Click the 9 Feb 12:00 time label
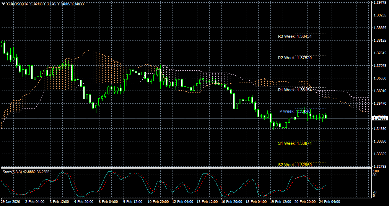Image resolution: width=389 pixels, height=206 pixels. tap(133, 202)
